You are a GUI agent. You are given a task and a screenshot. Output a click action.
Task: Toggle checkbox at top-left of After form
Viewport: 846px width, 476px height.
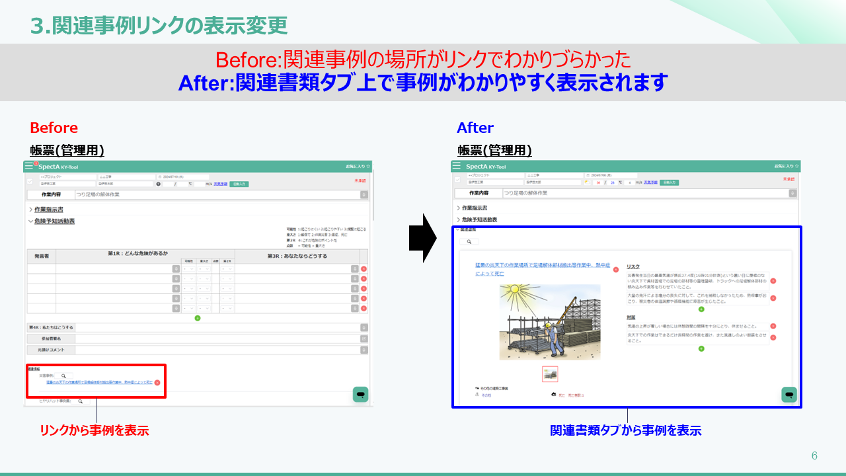(x=457, y=180)
